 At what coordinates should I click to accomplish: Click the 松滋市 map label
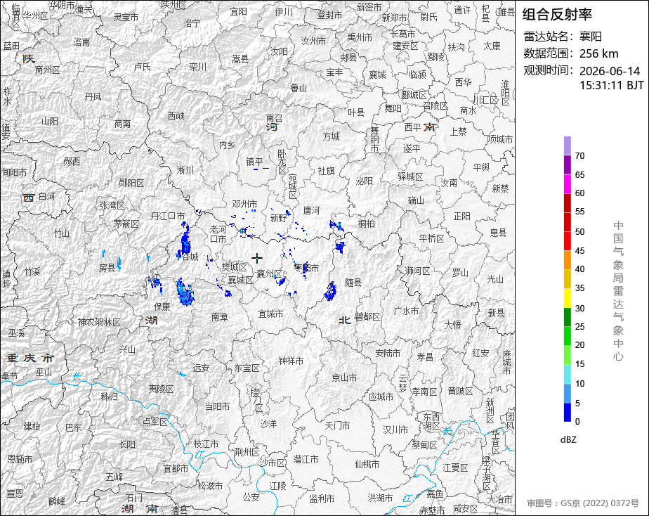coord(210,485)
